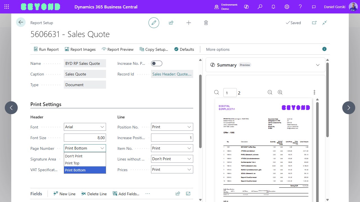The height and width of the screenshot is (202, 360).
Task: Click the back arrow button
Action: pos(21,22)
